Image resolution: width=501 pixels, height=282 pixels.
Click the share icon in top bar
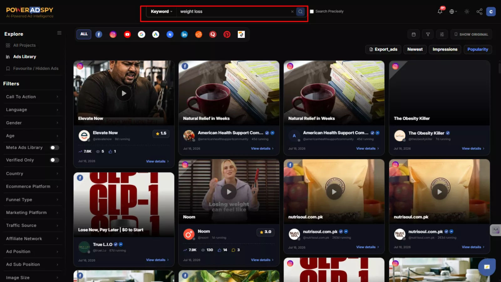(x=479, y=12)
